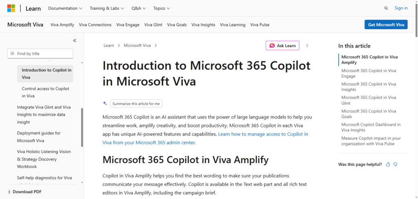Open the Topics dropdown menu
The image size is (418, 199).
point(162,8)
